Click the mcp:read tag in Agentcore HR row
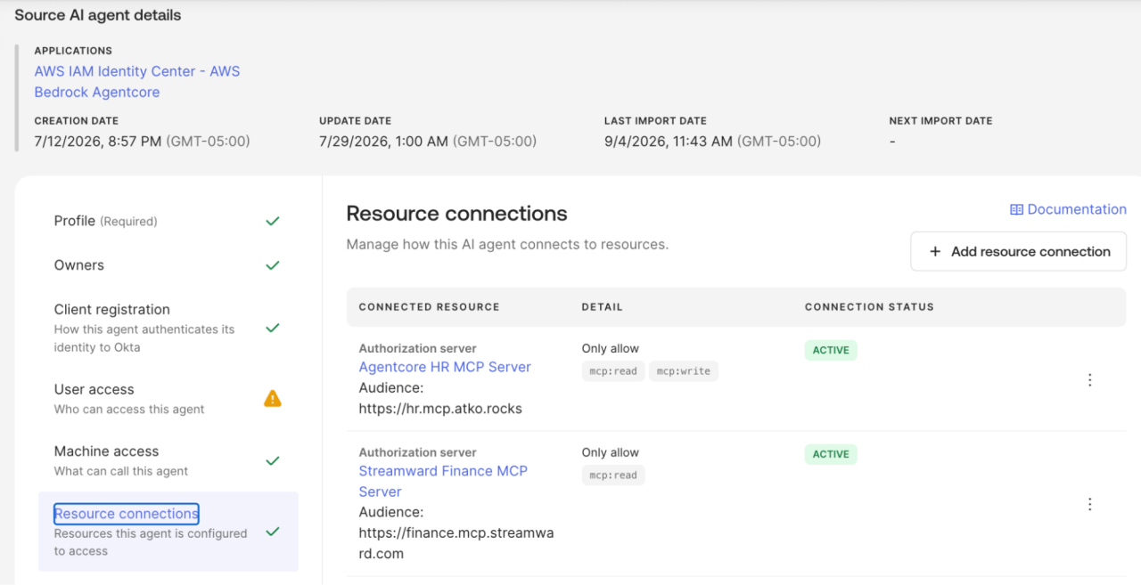 [x=613, y=371]
